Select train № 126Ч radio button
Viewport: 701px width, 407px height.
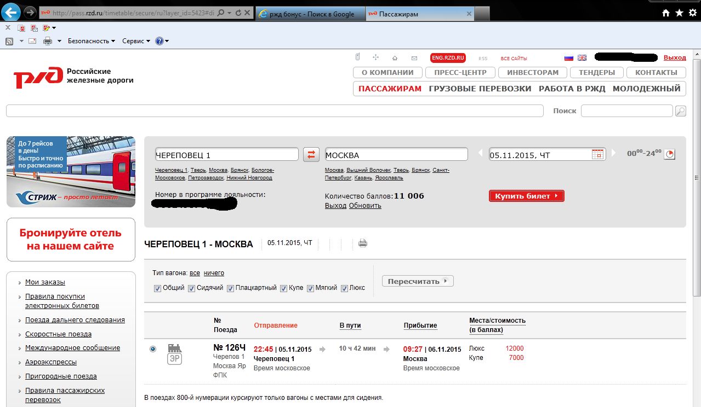coord(153,349)
